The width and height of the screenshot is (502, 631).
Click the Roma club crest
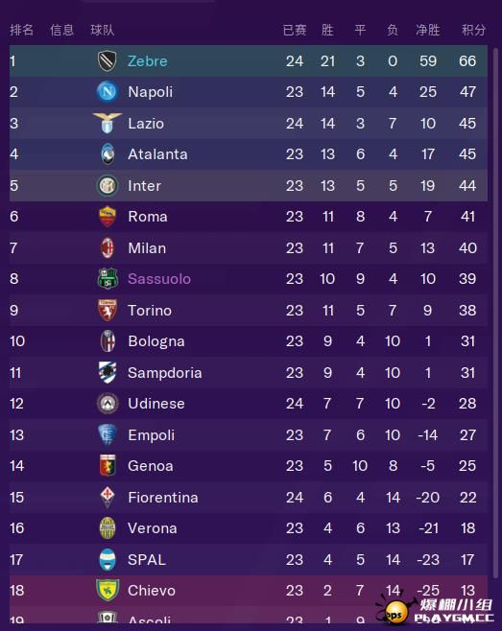108,217
